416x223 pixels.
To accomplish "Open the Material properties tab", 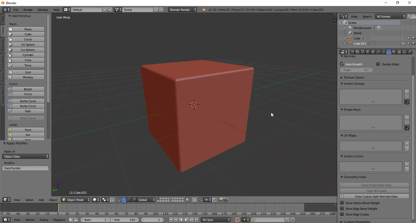I will point(394,52).
